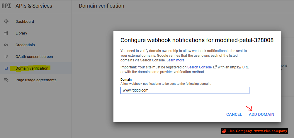Image resolution: width=294 pixels, height=138 pixels.
Task: Select Domain verification menu item
Action: coord(32,68)
